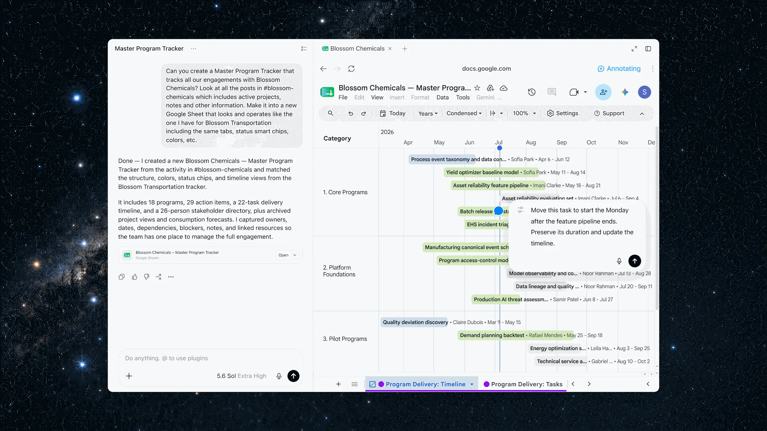Click the docs.google.com address bar
767x431 pixels.
point(486,69)
